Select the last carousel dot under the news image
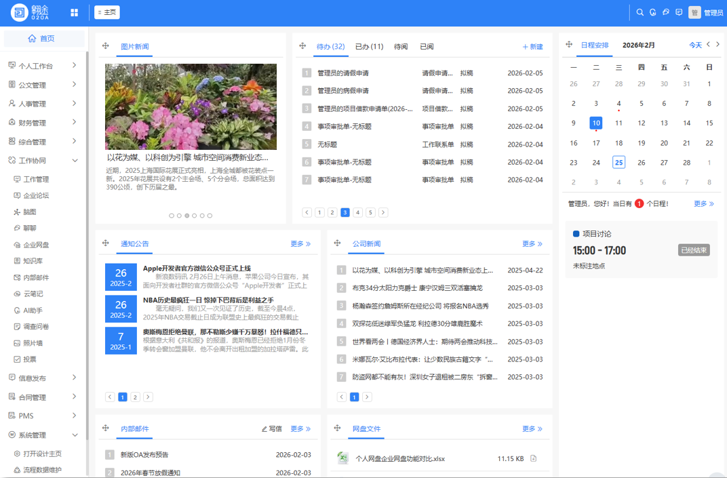This screenshot has width=727, height=478. (x=210, y=216)
